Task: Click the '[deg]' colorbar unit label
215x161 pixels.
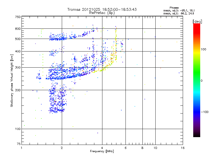Action: 197,21
